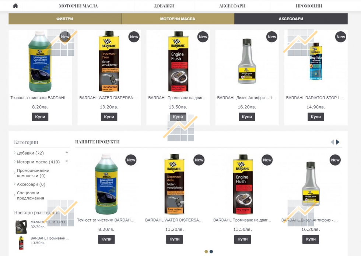
Task: Open the ПРОМОЦИИ top menu item
Action: click(309, 6)
